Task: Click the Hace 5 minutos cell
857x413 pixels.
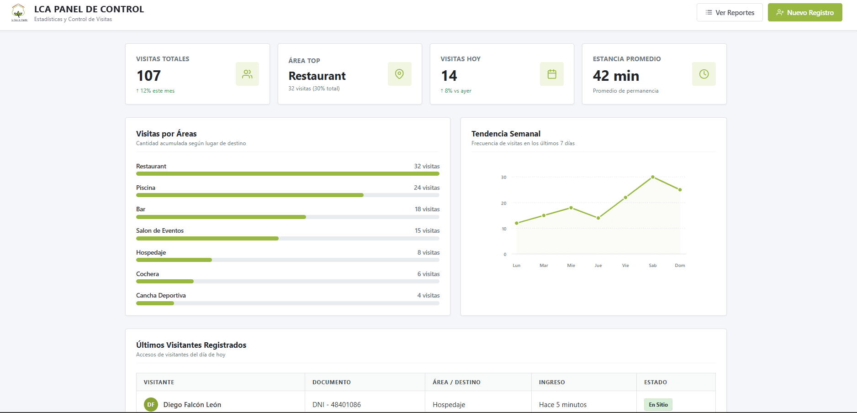Action: [x=563, y=405]
